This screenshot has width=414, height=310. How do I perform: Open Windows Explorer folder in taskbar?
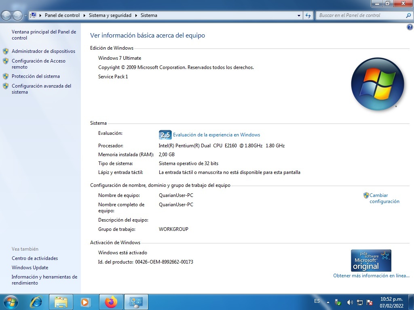point(61,302)
